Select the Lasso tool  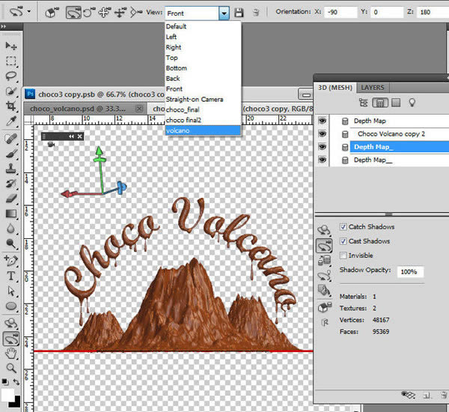[x=11, y=76]
